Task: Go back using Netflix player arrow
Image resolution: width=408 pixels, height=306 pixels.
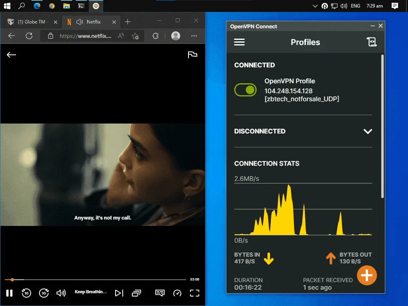Action: 11,55
